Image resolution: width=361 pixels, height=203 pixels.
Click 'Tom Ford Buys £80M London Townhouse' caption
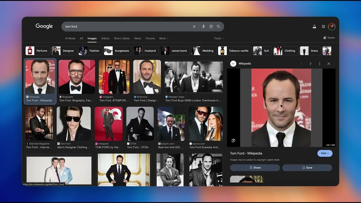(x=193, y=100)
